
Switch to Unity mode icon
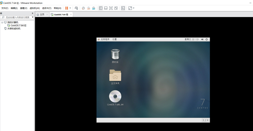click(116, 8)
